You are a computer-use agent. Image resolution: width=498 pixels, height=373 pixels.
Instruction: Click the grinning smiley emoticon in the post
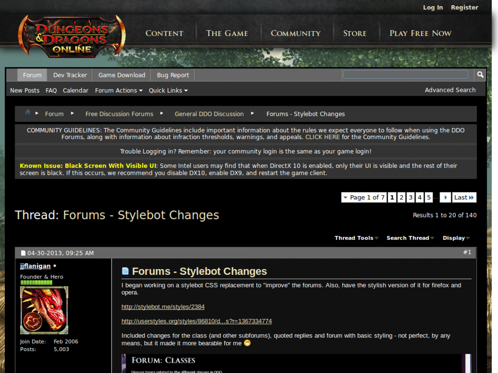coord(247,343)
